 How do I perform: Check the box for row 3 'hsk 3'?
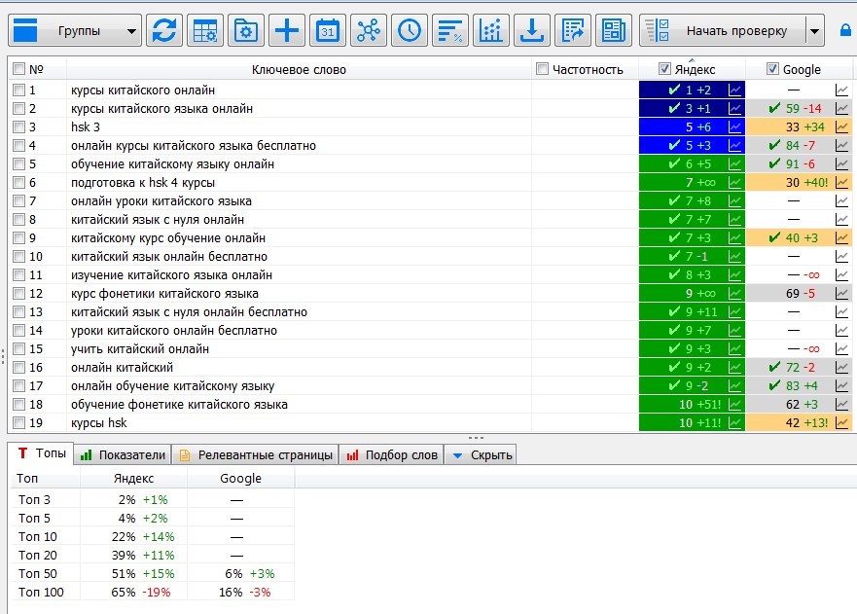(19, 126)
